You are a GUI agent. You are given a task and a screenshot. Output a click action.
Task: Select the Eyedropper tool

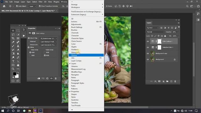pos(13,42)
